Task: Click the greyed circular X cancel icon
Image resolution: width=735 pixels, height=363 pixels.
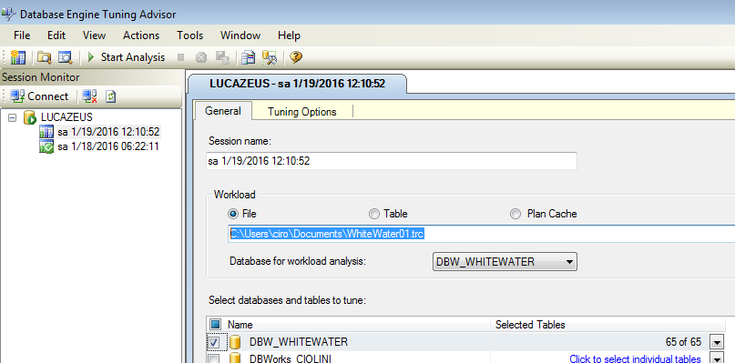Action: click(201, 57)
